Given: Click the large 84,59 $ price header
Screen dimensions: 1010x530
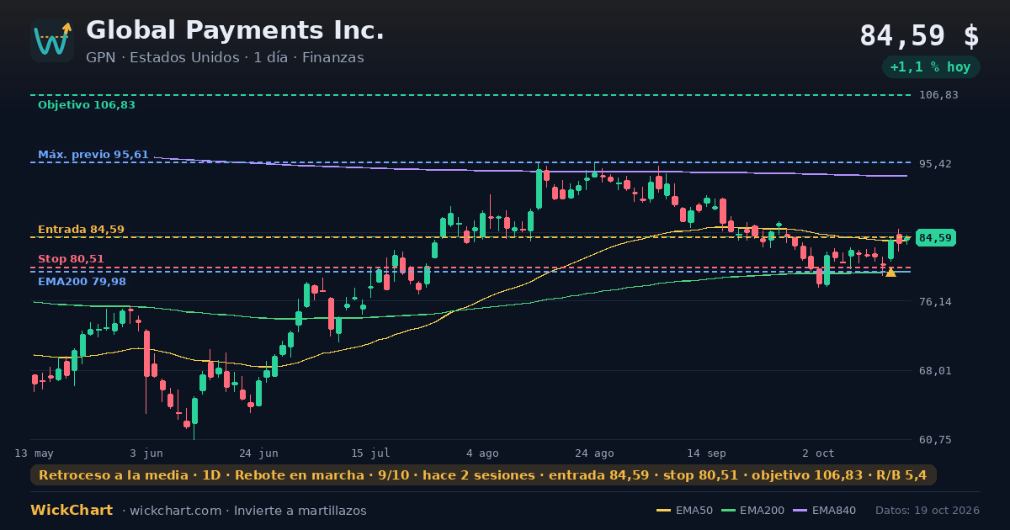Looking at the screenshot, I should coord(919,36).
